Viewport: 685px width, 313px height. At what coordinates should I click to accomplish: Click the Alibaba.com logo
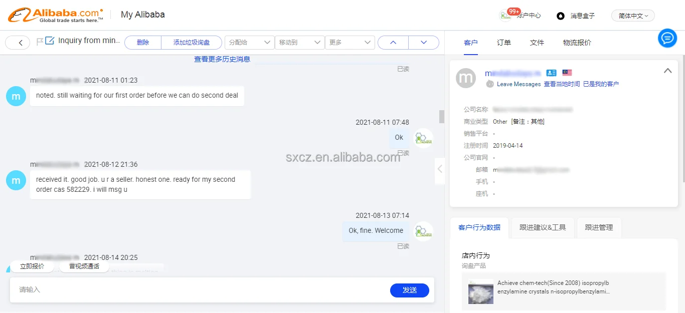(55, 15)
